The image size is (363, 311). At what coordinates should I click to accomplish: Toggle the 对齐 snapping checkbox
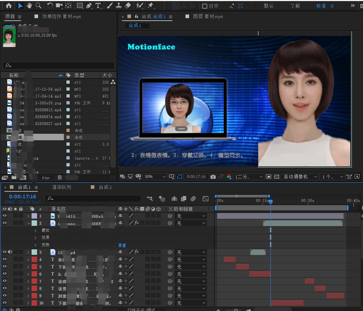click(205, 6)
